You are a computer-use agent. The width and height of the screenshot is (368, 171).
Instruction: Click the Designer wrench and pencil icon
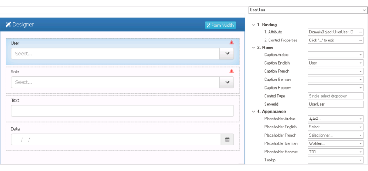pyautogui.click(x=8, y=24)
